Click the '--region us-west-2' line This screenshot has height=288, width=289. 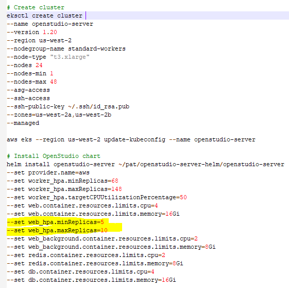click(39, 40)
